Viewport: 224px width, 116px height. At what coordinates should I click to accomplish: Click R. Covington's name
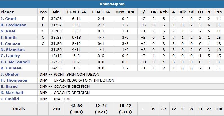coord(14,25)
